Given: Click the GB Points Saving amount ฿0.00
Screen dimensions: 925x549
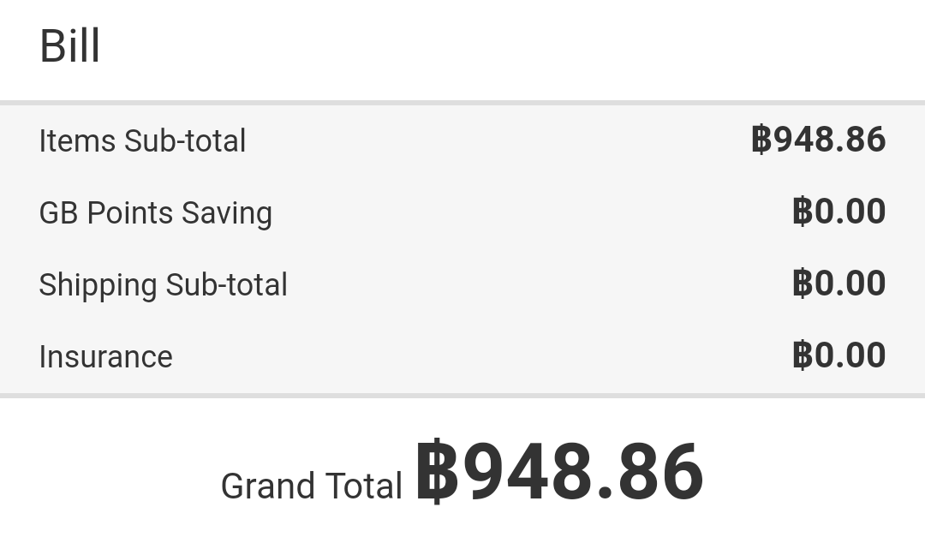Looking at the screenshot, I should [838, 211].
